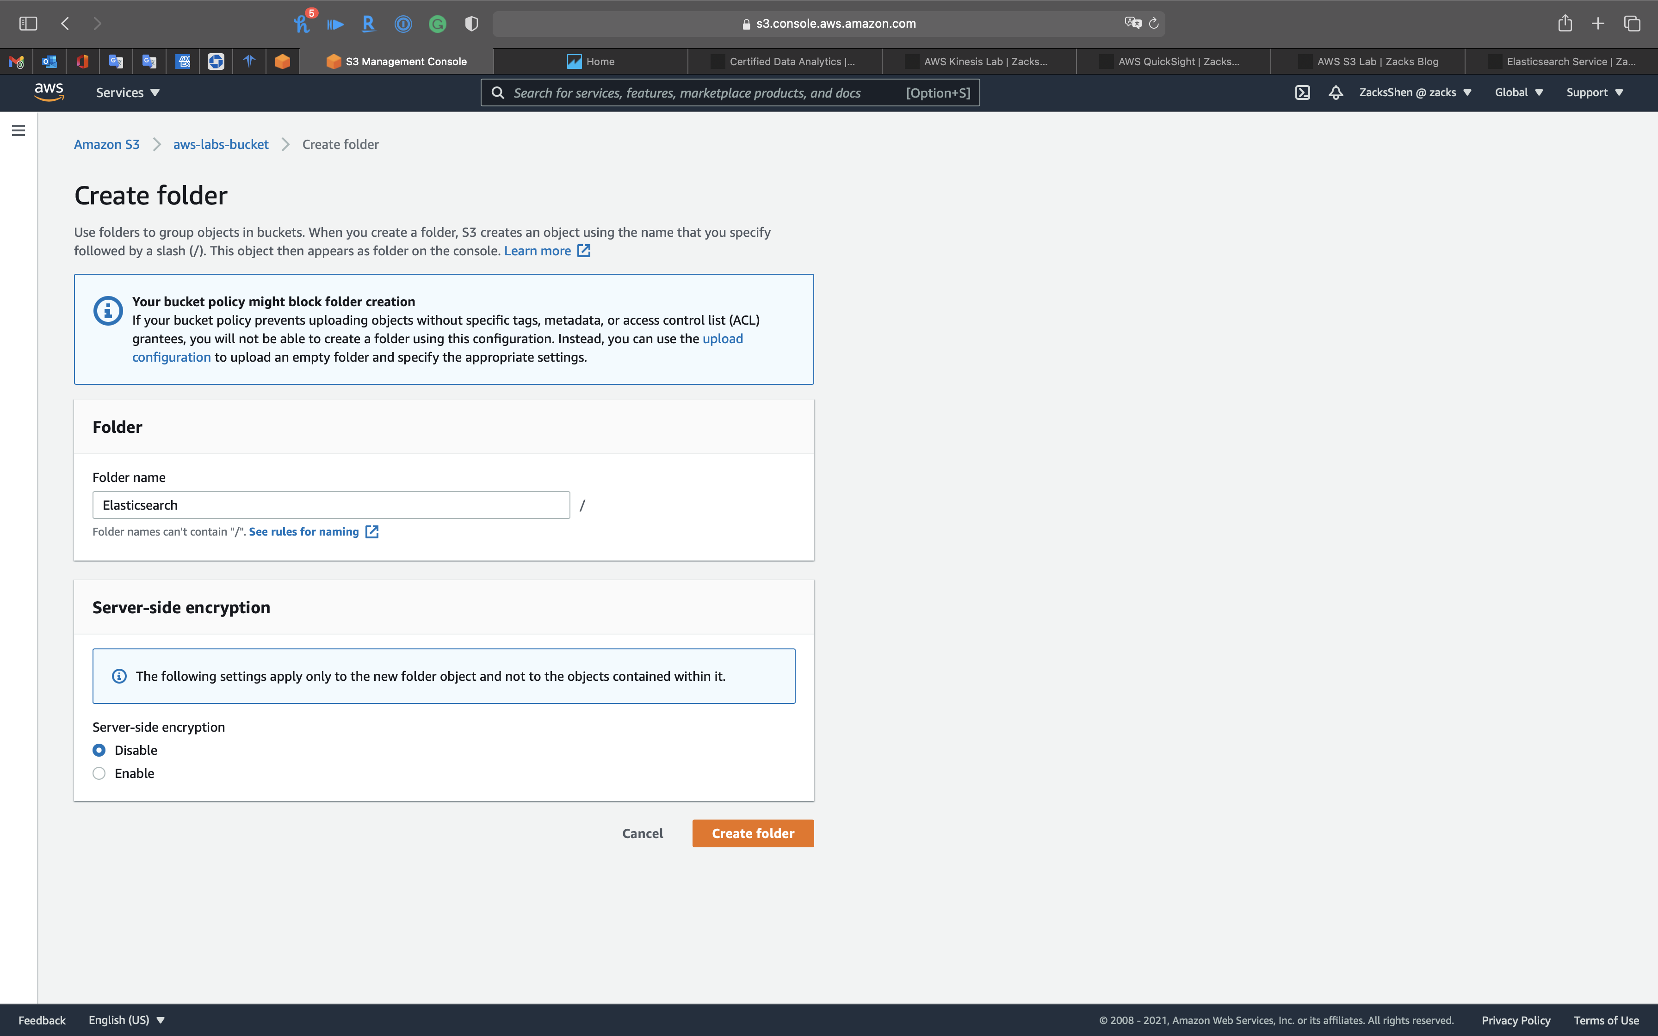
Task: Click the Folder name input field
Action: (x=331, y=505)
